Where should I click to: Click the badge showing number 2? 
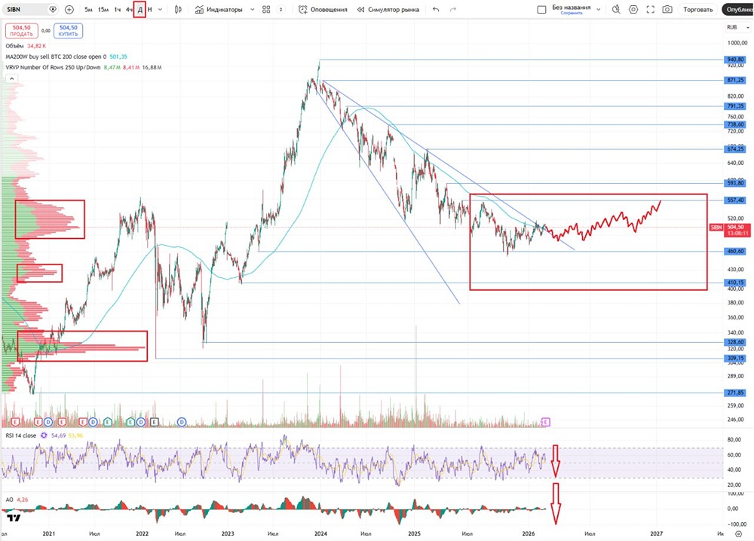[x=280, y=10]
